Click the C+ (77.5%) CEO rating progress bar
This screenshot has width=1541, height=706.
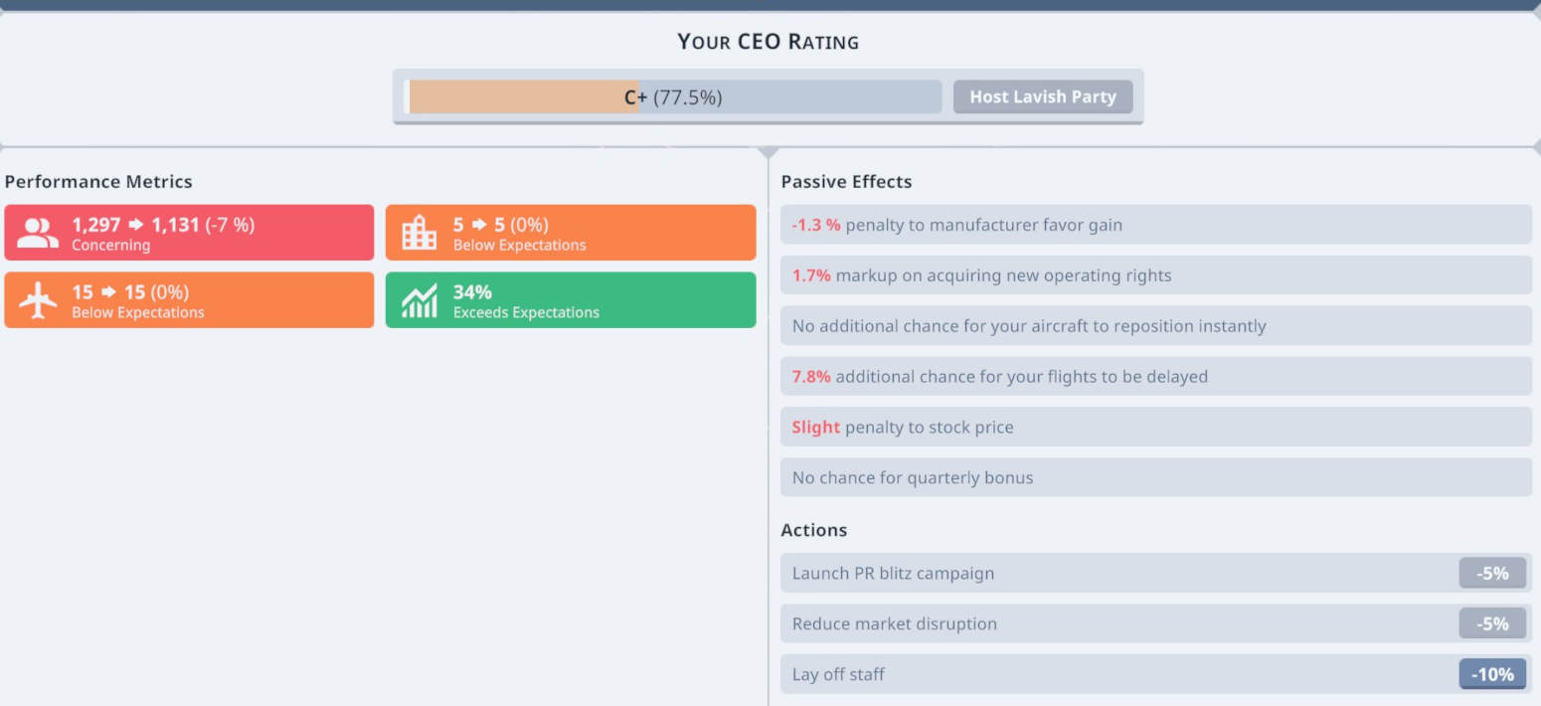pos(673,97)
